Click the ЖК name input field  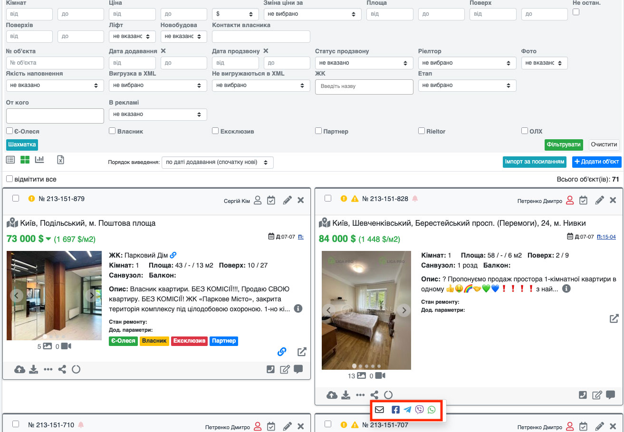click(x=364, y=86)
